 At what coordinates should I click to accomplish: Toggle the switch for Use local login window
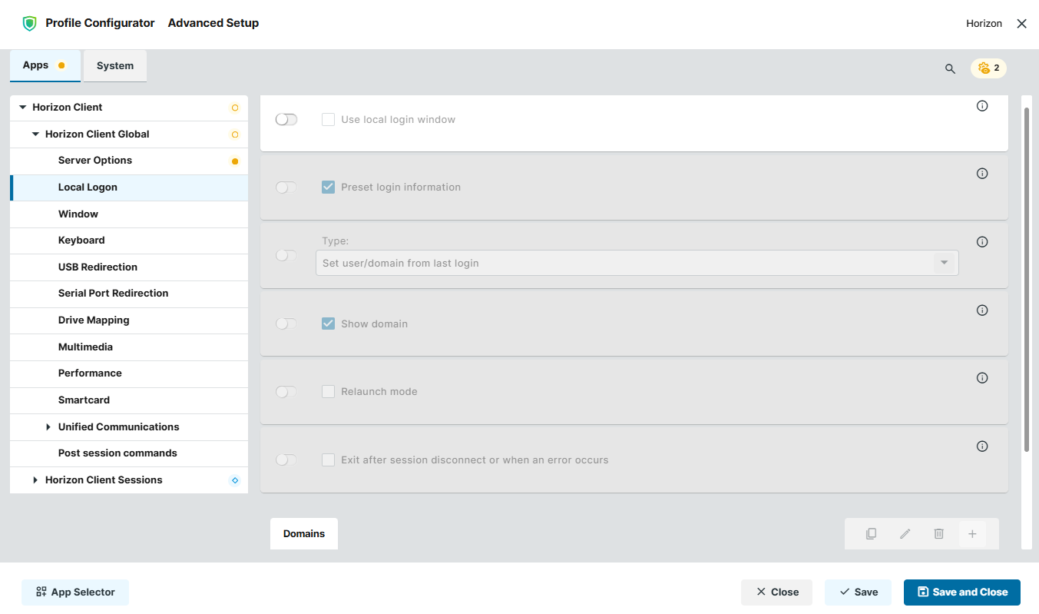[286, 120]
